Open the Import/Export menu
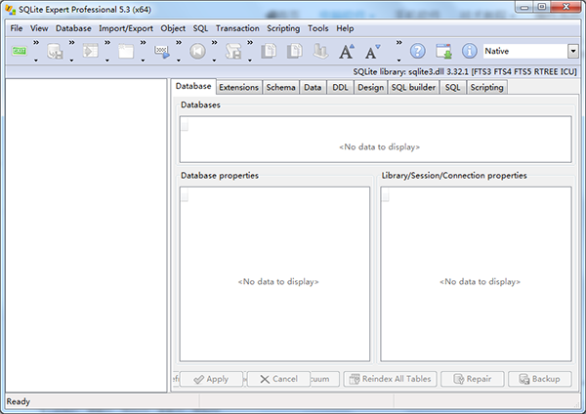586x414 pixels. pos(126,28)
